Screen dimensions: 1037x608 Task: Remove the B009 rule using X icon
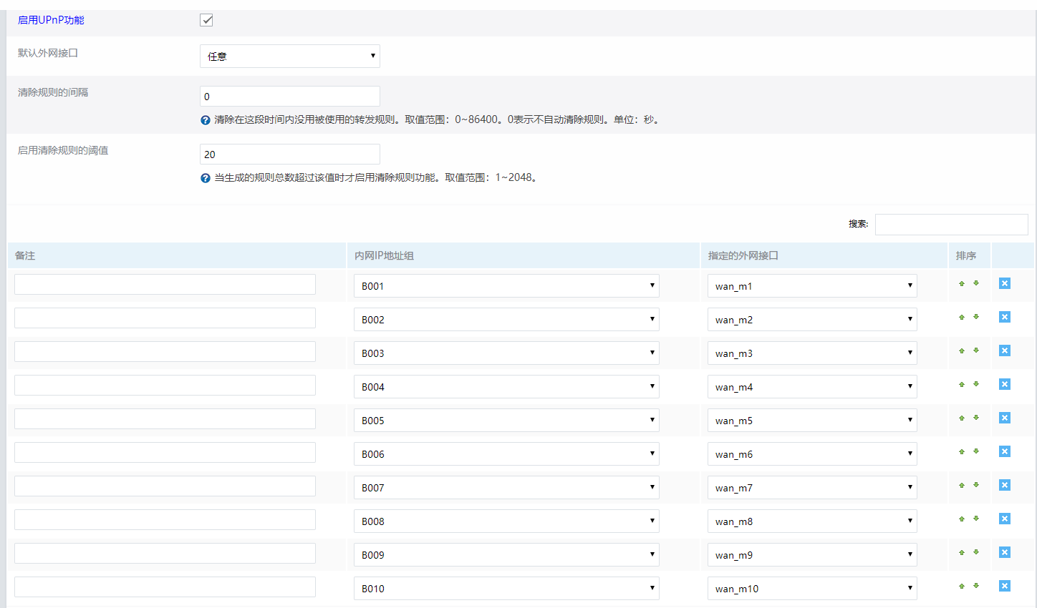(x=1005, y=552)
